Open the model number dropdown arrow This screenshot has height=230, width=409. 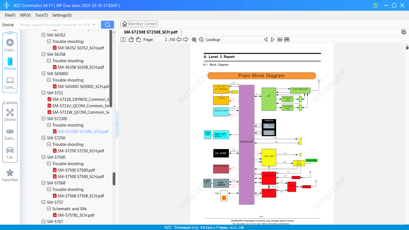coord(94,25)
